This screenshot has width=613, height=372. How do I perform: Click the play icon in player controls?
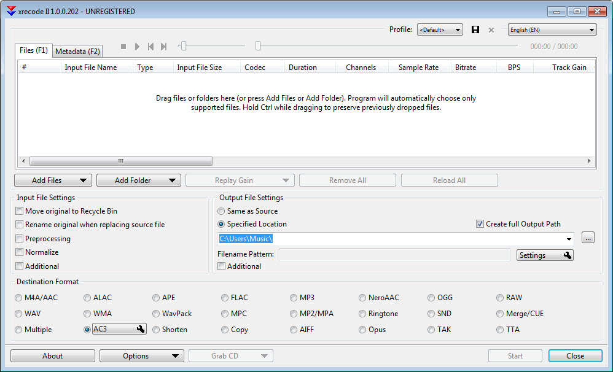[137, 47]
